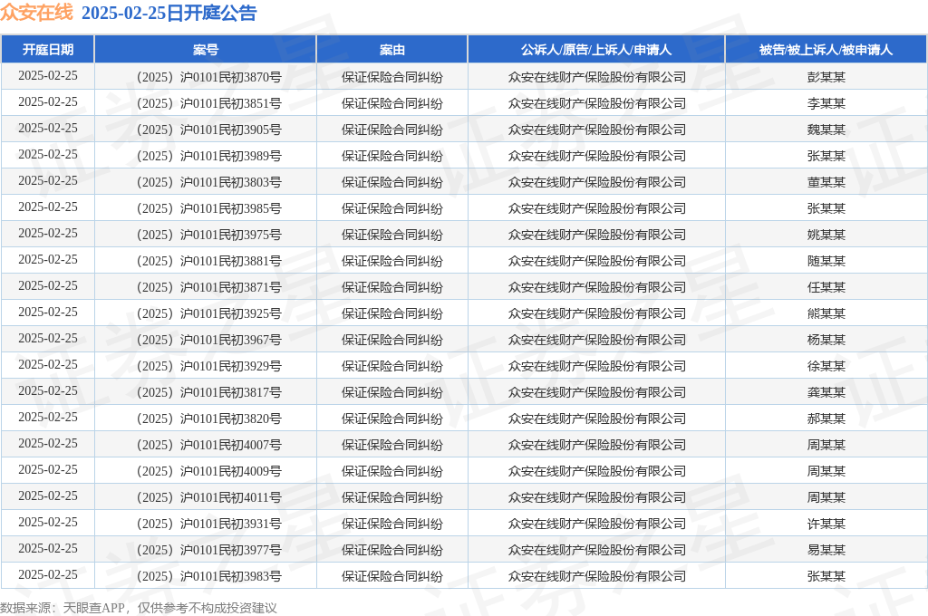Click the plaintiff company in the 3977号 row
This screenshot has height=616, width=928.
point(596,550)
